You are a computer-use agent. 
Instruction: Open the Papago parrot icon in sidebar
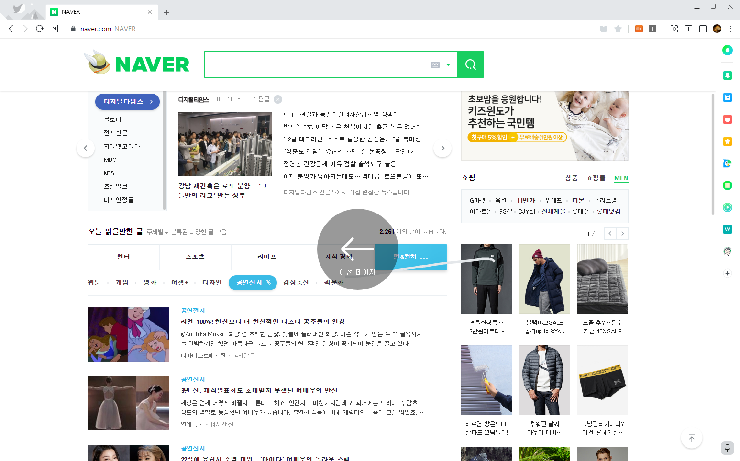[728, 163]
